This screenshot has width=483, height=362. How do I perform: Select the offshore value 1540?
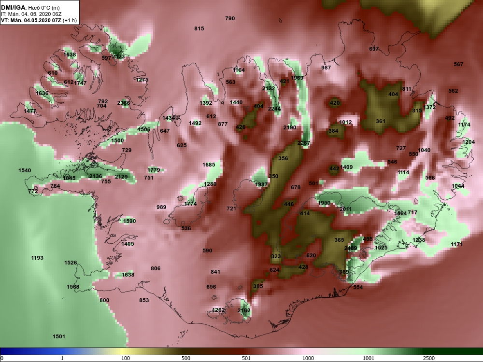(25, 170)
